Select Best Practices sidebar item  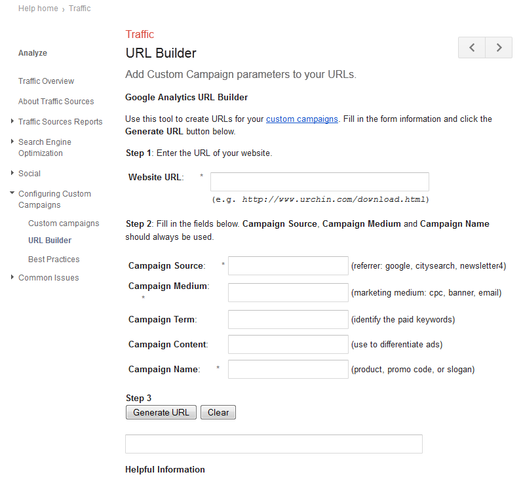click(x=54, y=259)
